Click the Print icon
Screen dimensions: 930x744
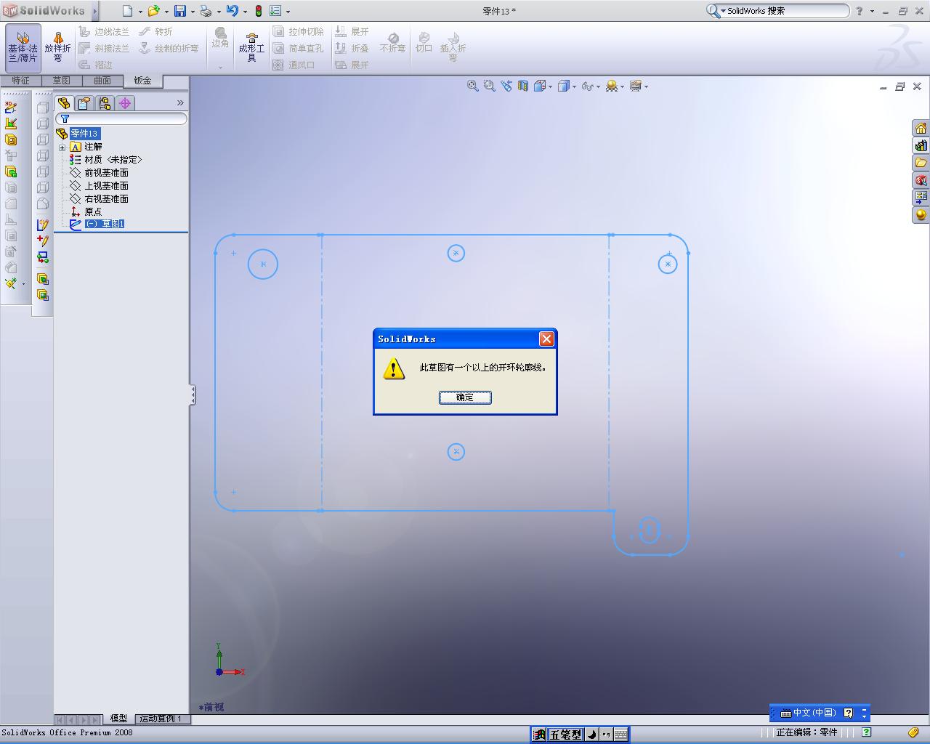click(206, 11)
